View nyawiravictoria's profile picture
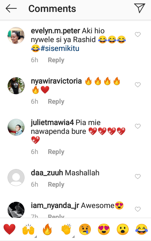The image size is (151, 241). [16, 85]
